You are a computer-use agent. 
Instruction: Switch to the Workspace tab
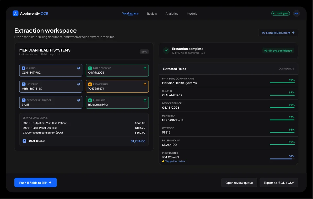(x=130, y=13)
